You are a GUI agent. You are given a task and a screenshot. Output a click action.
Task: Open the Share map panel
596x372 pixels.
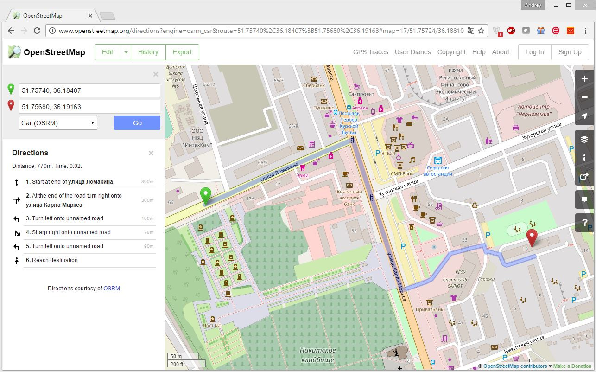[x=584, y=176]
